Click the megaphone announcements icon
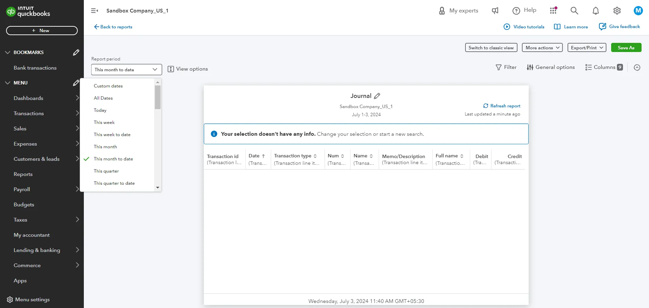649x308 pixels. point(495,11)
